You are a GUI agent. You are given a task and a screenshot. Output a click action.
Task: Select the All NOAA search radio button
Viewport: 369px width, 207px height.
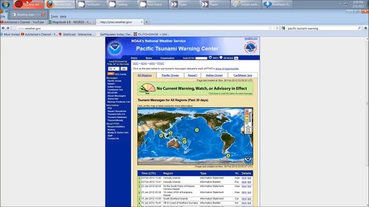point(221,57)
